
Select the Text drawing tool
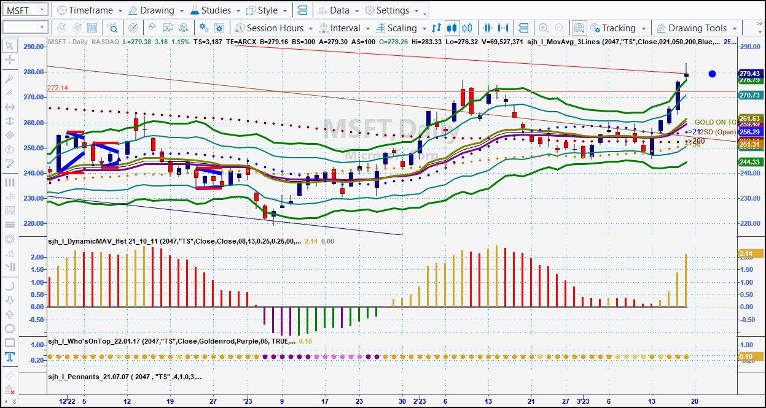[x=10, y=357]
